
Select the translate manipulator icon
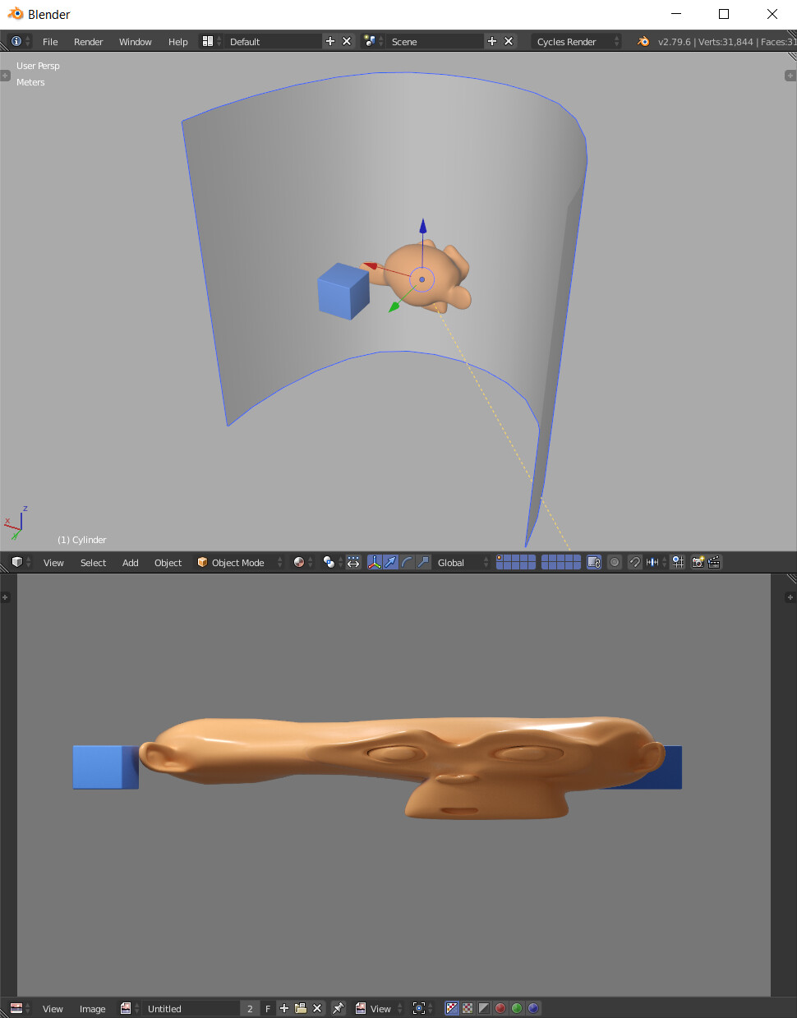[390, 562]
